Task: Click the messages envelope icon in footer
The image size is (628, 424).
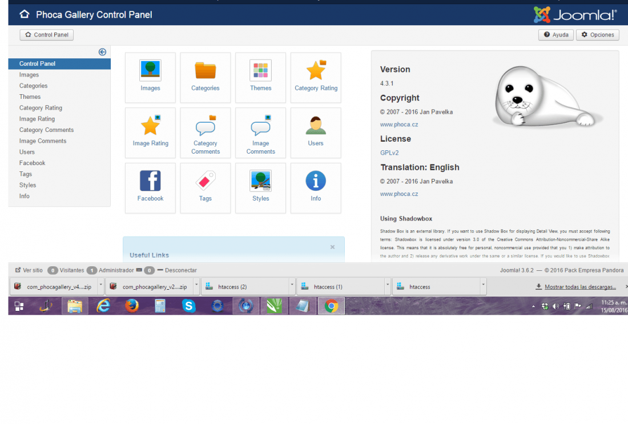Action: click(x=139, y=270)
